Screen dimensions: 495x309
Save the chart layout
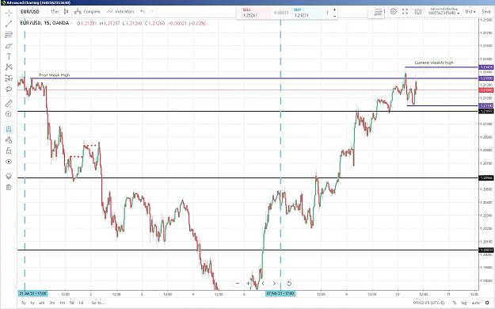(x=486, y=12)
